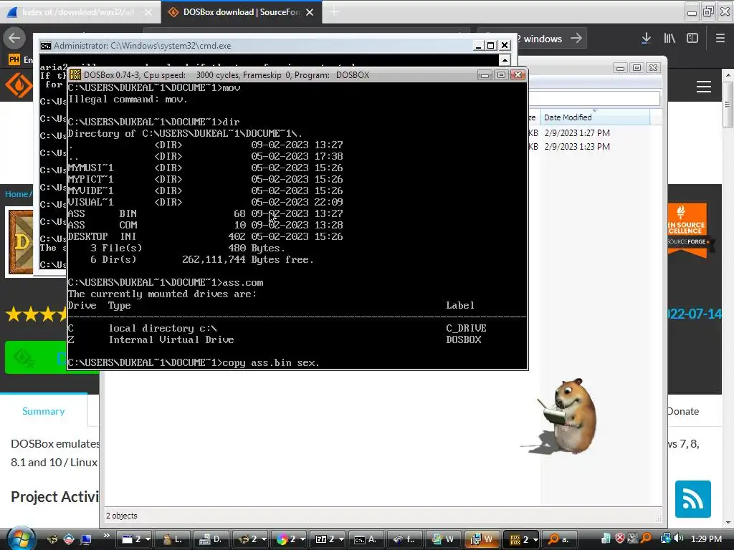Open the colorful circle icon taskbar group
The height and width of the screenshot is (550, 734).
290,539
